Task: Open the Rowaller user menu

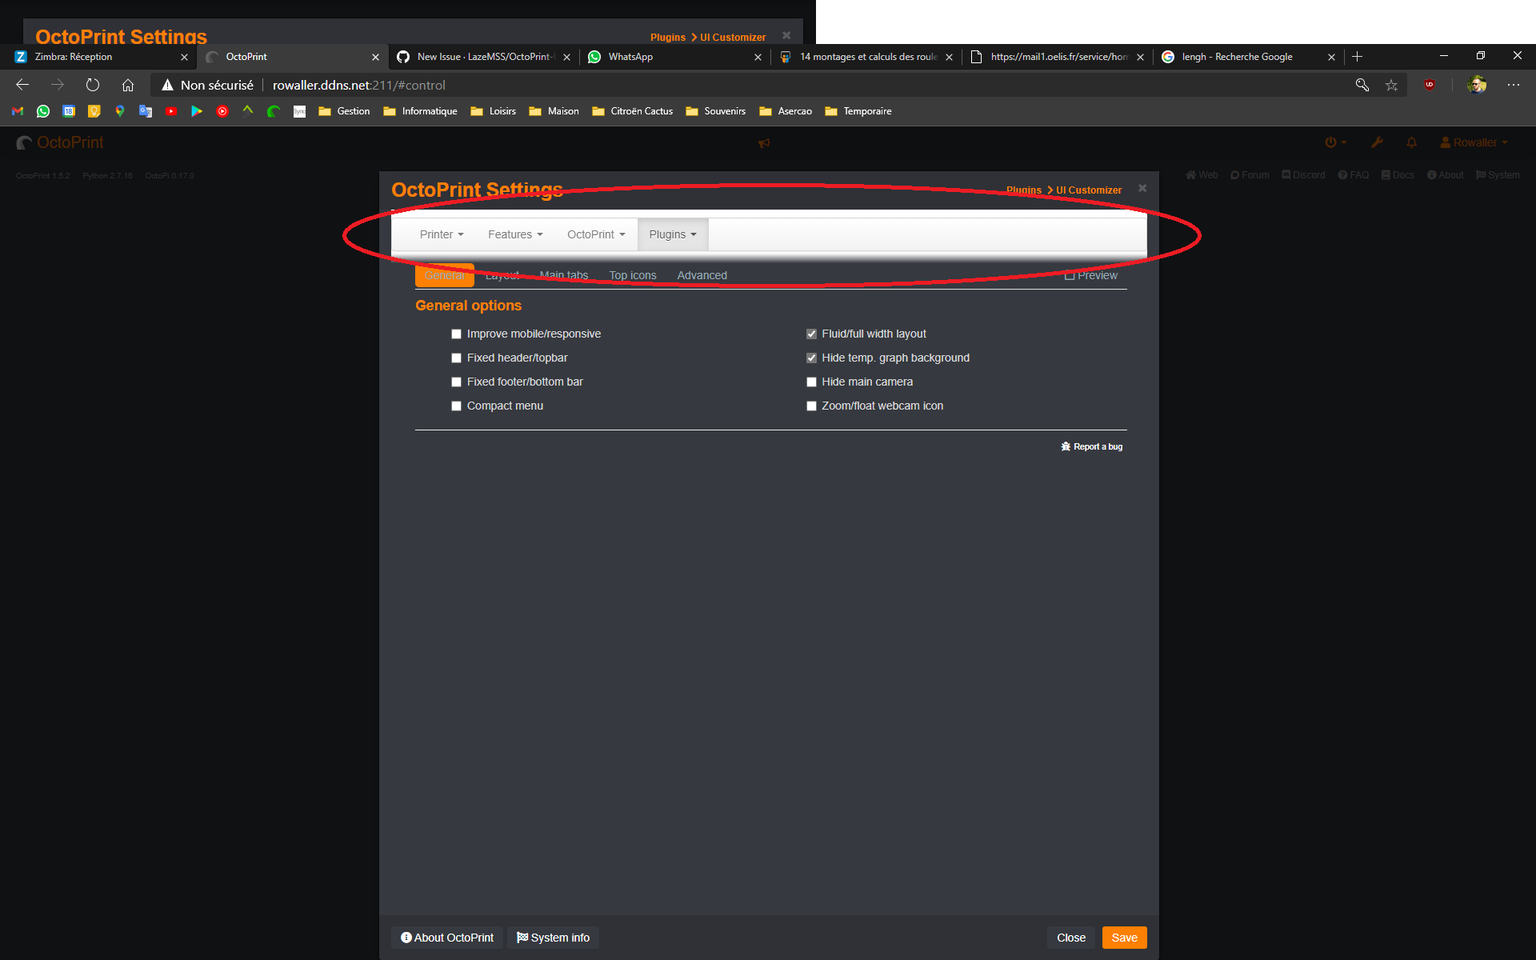Action: point(1473,142)
